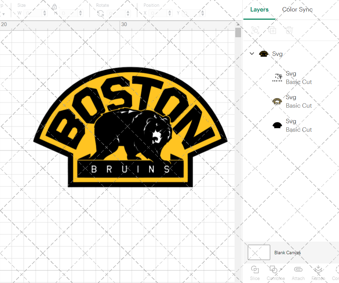Click the Delete trash icon in Layers

pos(289,30)
